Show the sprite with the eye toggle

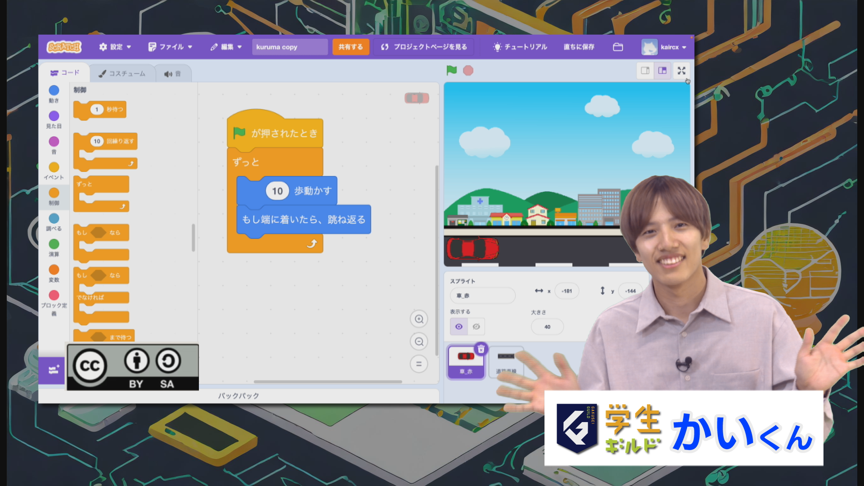(459, 327)
